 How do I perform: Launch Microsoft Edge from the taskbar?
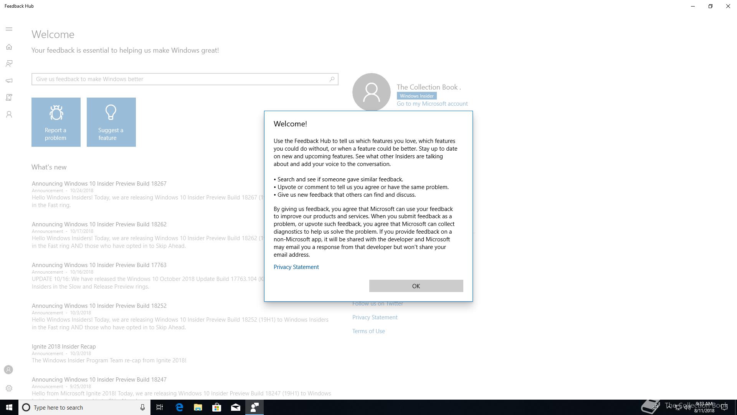pyautogui.click(x=179, y=407)
